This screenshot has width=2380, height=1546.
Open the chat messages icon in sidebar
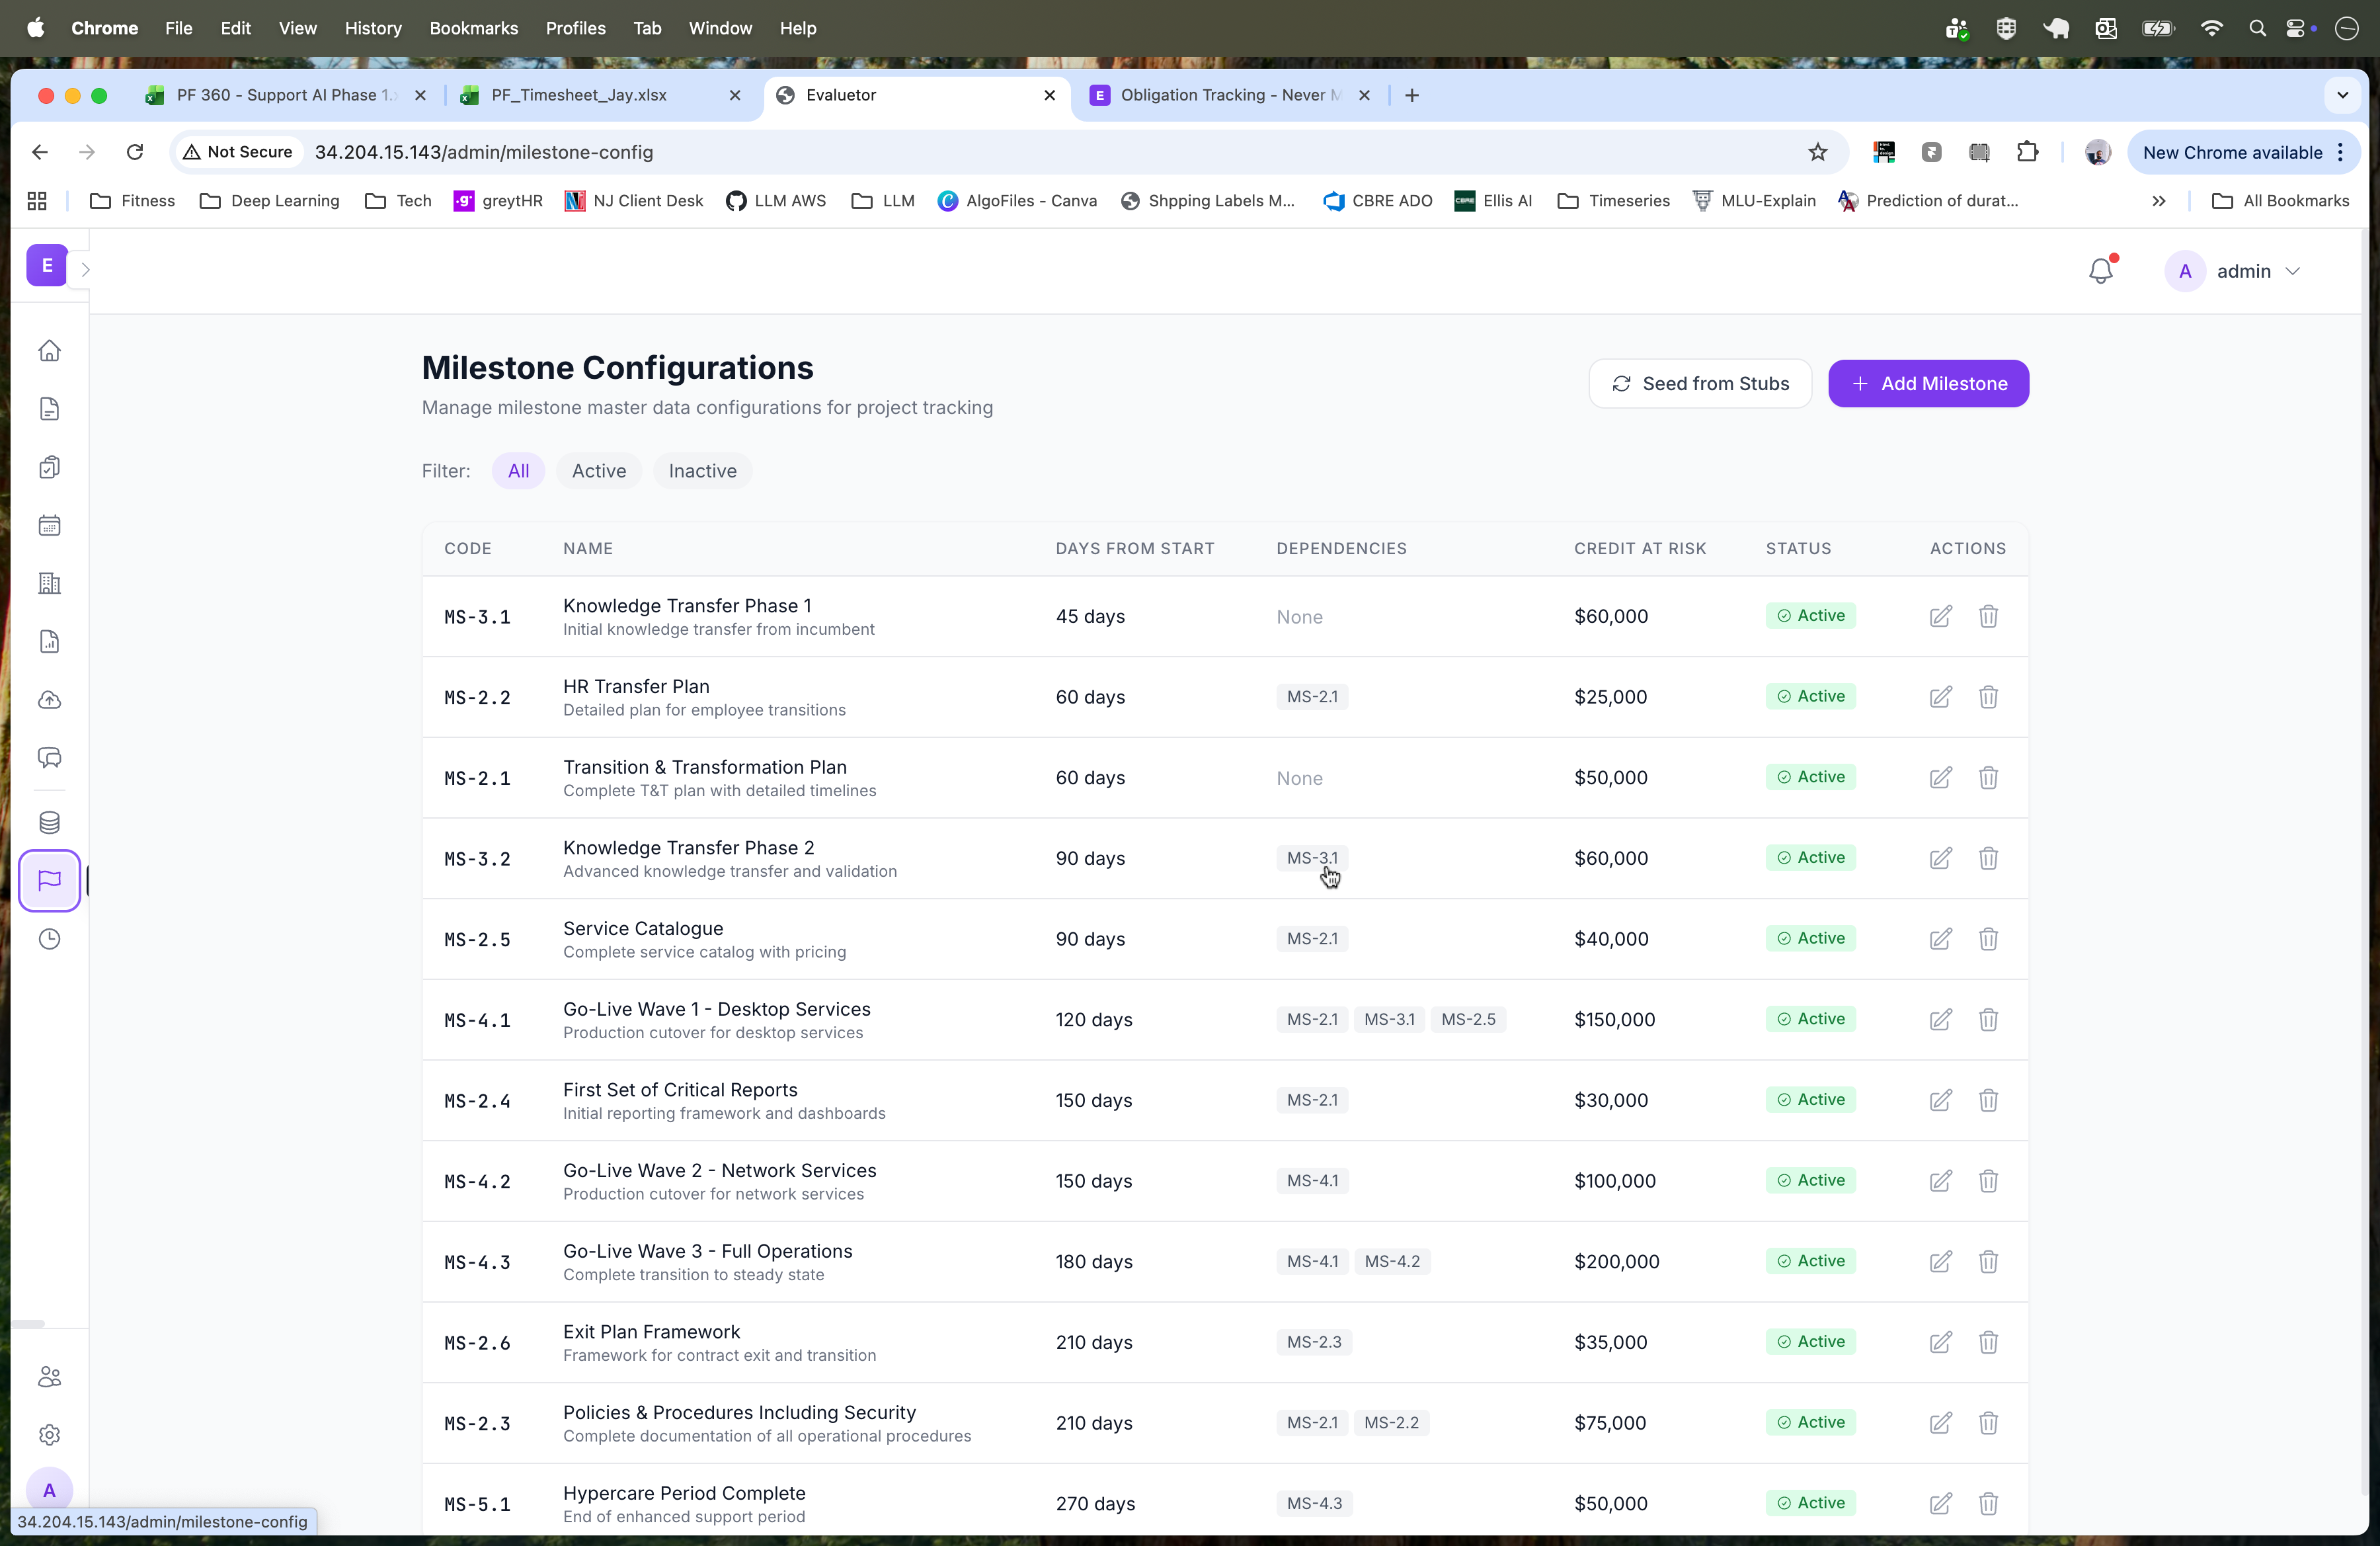click(x=49, y=757)
